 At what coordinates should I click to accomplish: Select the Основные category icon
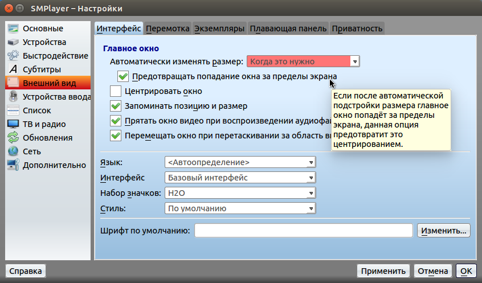pos(13,28)
